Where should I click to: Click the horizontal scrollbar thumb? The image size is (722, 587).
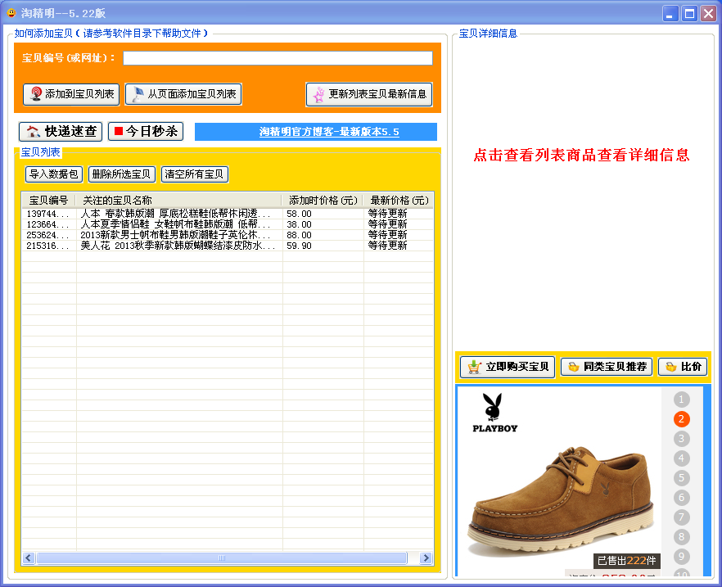(222, 558)
